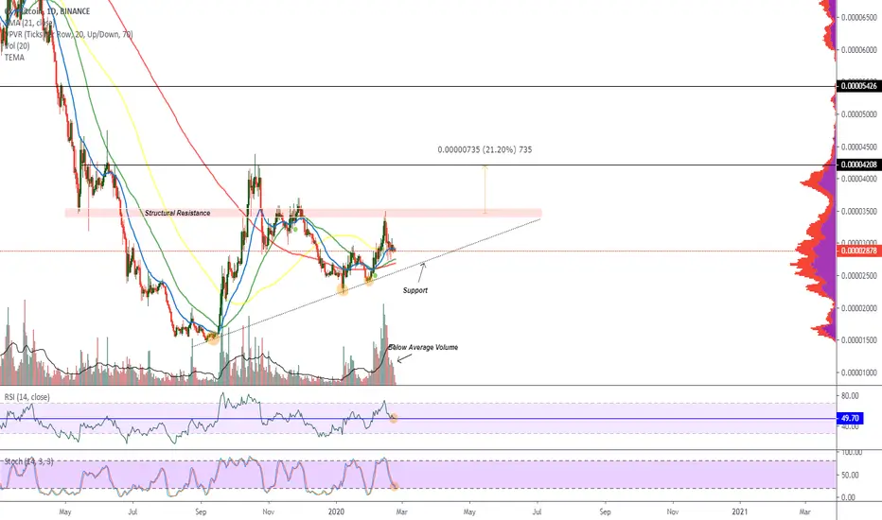This screenshot has height=520, width=882.
Task: Select the red 0.00002878 current price label
Action: pyautogui.click(x=858, y=251)
